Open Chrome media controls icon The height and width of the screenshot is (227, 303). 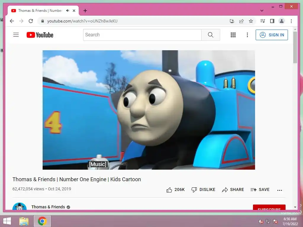pyautogui.click(x=263, y=21)
